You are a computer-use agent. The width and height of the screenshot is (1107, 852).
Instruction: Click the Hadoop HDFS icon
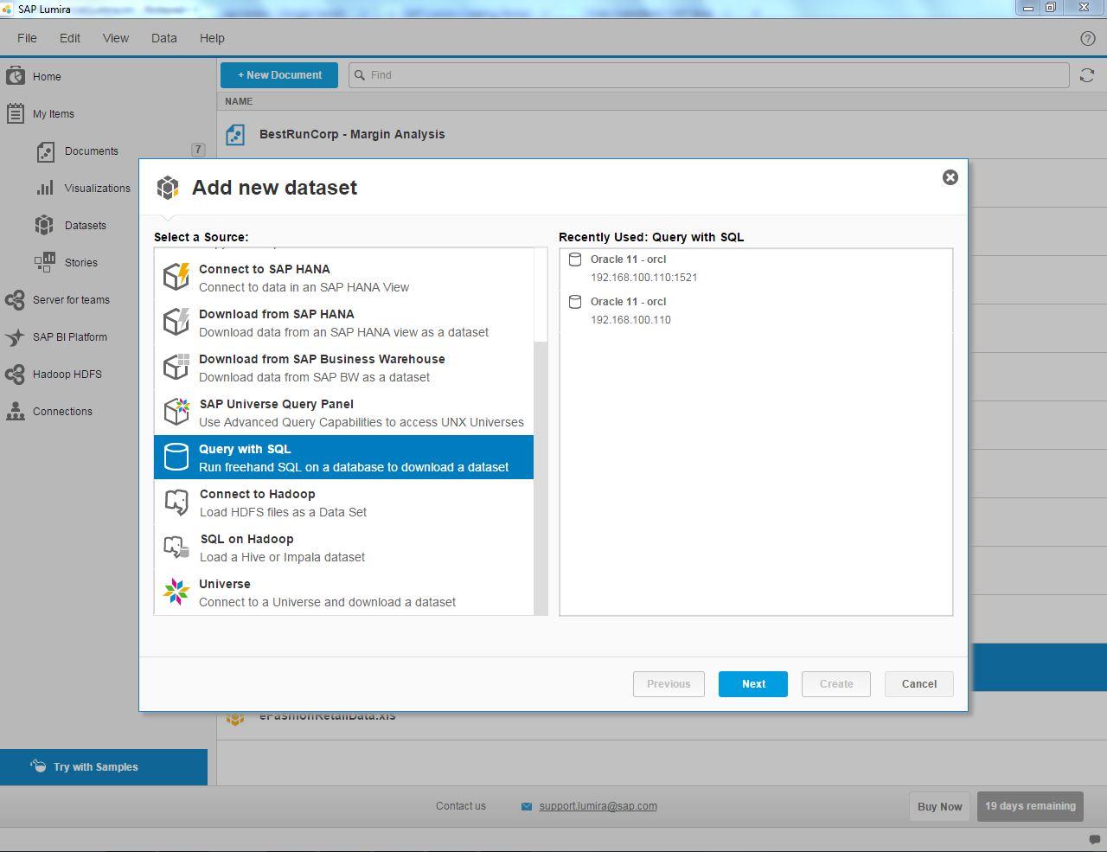coord(15,374)
